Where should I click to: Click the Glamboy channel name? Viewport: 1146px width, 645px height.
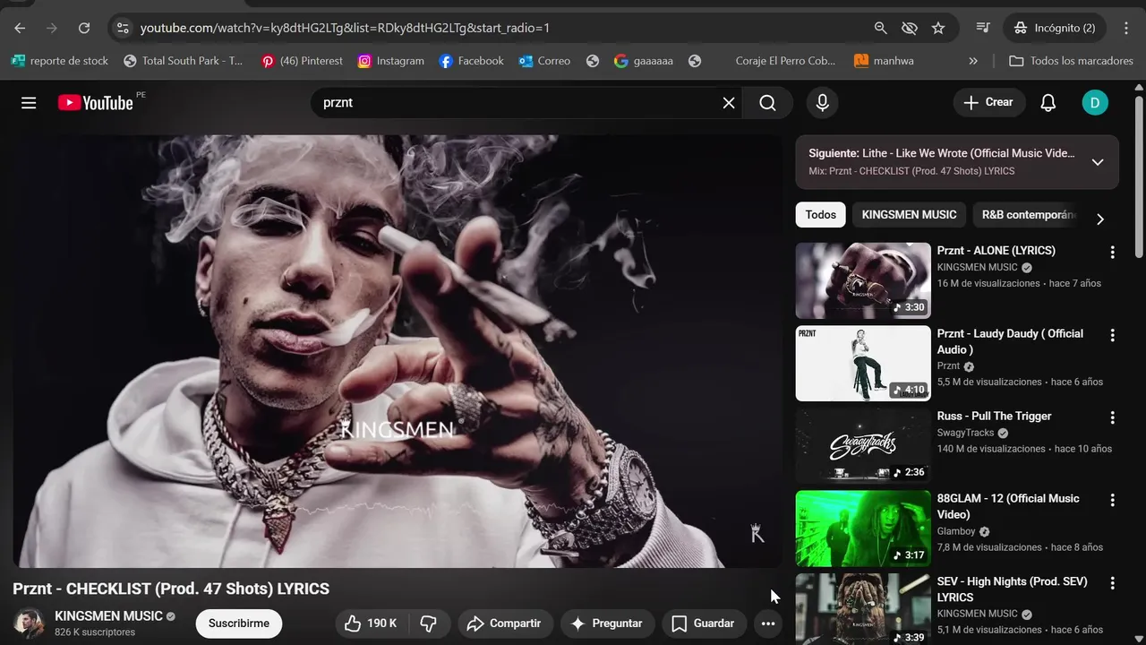[x=956, y=531]
